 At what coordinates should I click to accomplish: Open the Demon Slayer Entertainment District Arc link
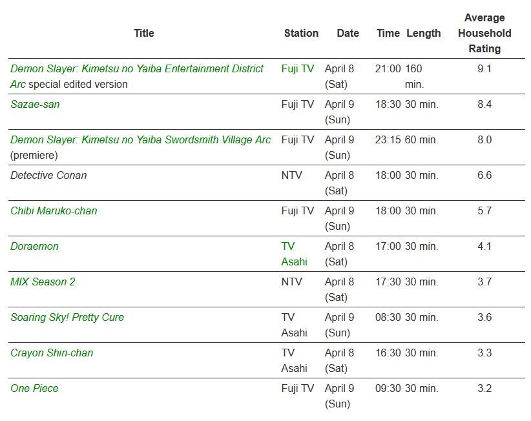pyautogui.click(x=137, y=68)
